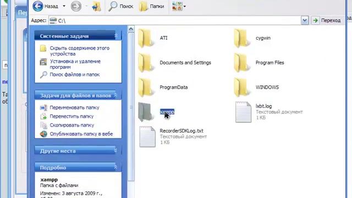Click the task pane scrollbar thumb
The width and height of the screenshot is (352, 198).
coord(131,107)
